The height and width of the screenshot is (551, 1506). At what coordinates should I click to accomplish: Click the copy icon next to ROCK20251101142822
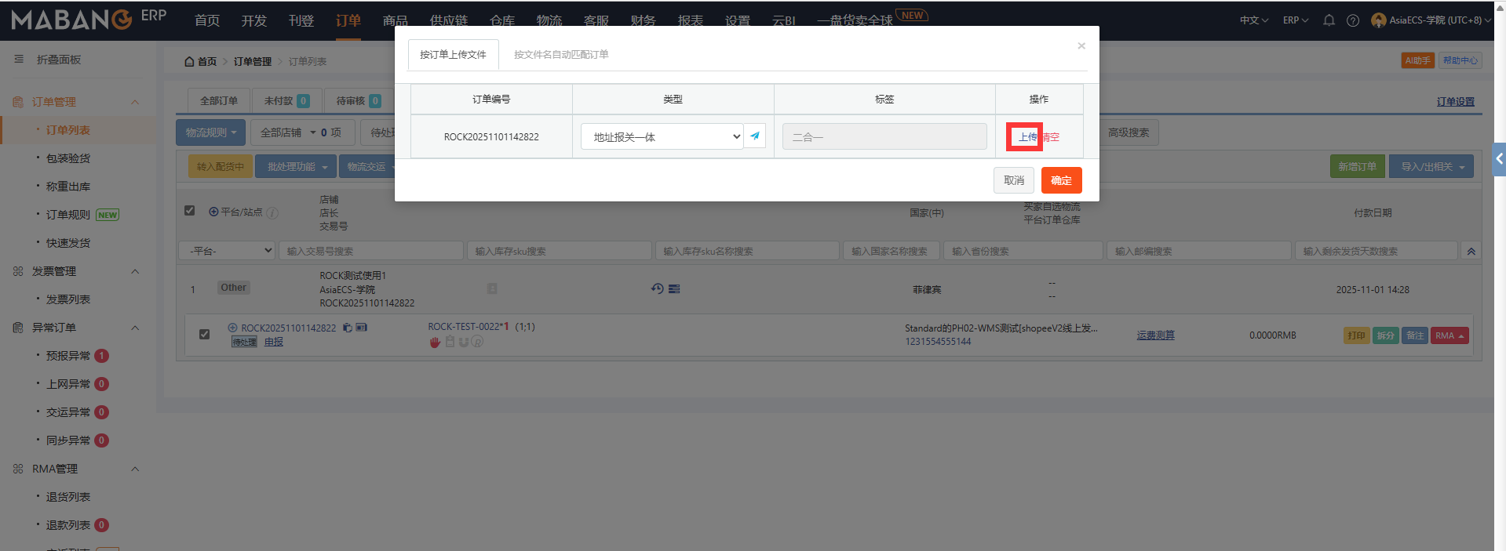click(347, 328)
